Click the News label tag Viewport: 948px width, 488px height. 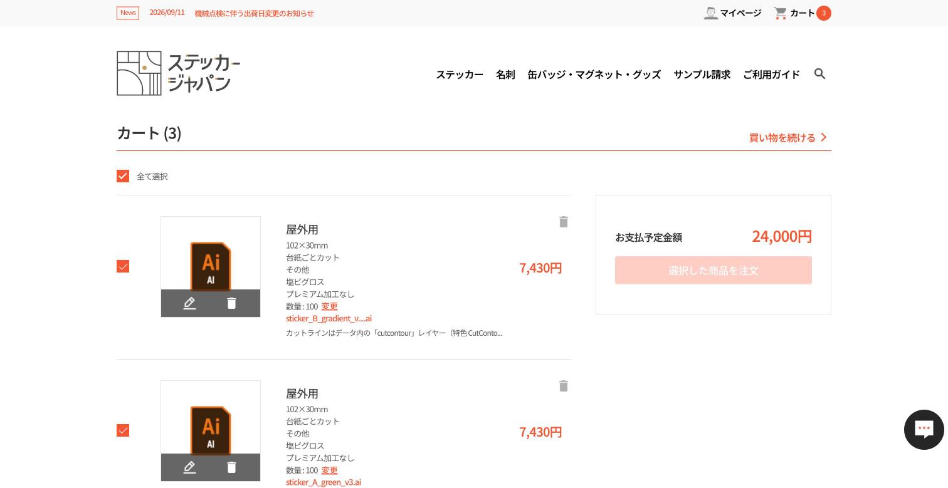[x=128, y=13]
